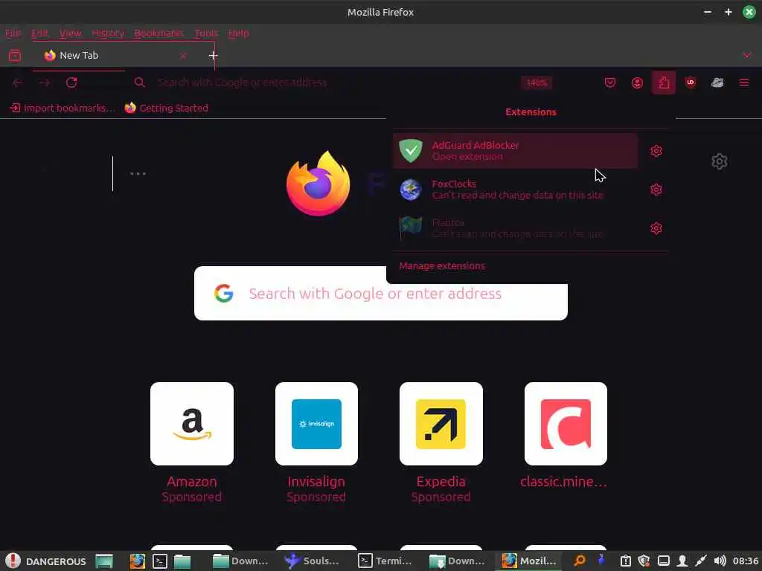Select the FoxClocks extension entry

pos(515,190)
